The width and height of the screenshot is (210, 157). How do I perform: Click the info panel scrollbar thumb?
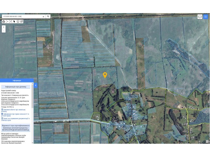32,96
